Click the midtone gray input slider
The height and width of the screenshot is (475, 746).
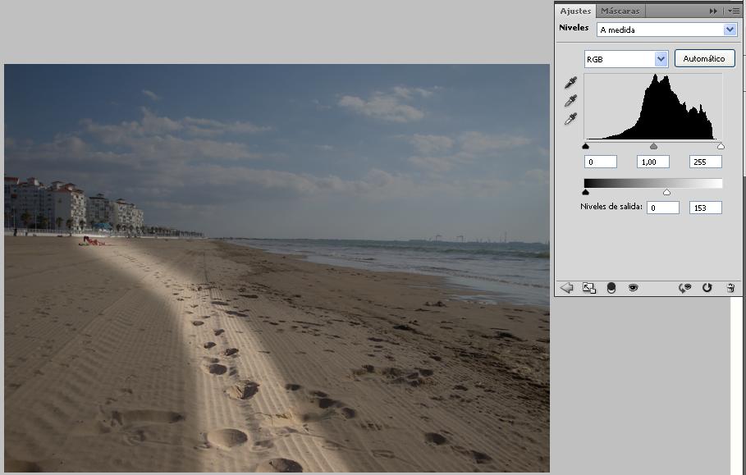653,147
